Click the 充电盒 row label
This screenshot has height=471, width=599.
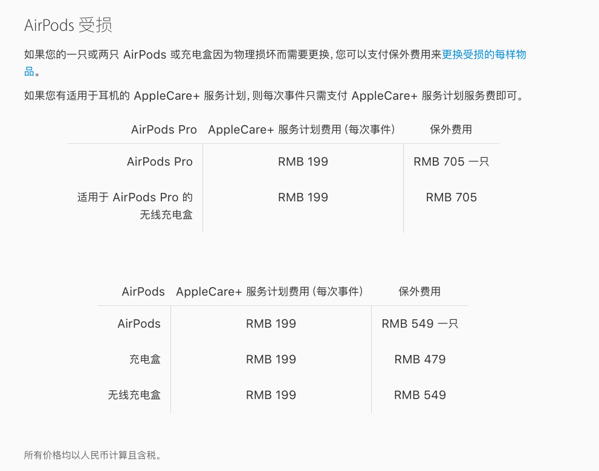[x=145, y=359]
